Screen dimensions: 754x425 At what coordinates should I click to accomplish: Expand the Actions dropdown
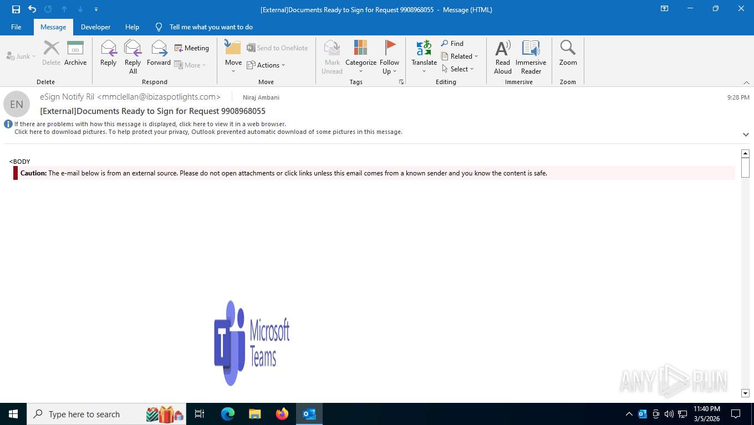[266, 65]
